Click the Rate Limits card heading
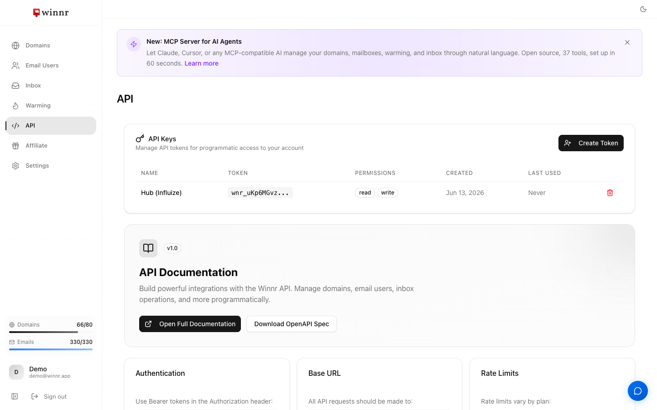The image size is (657, 410). point(500,373)
